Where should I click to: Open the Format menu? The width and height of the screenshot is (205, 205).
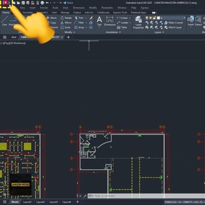pyautogui.click(x=44, y=8)
